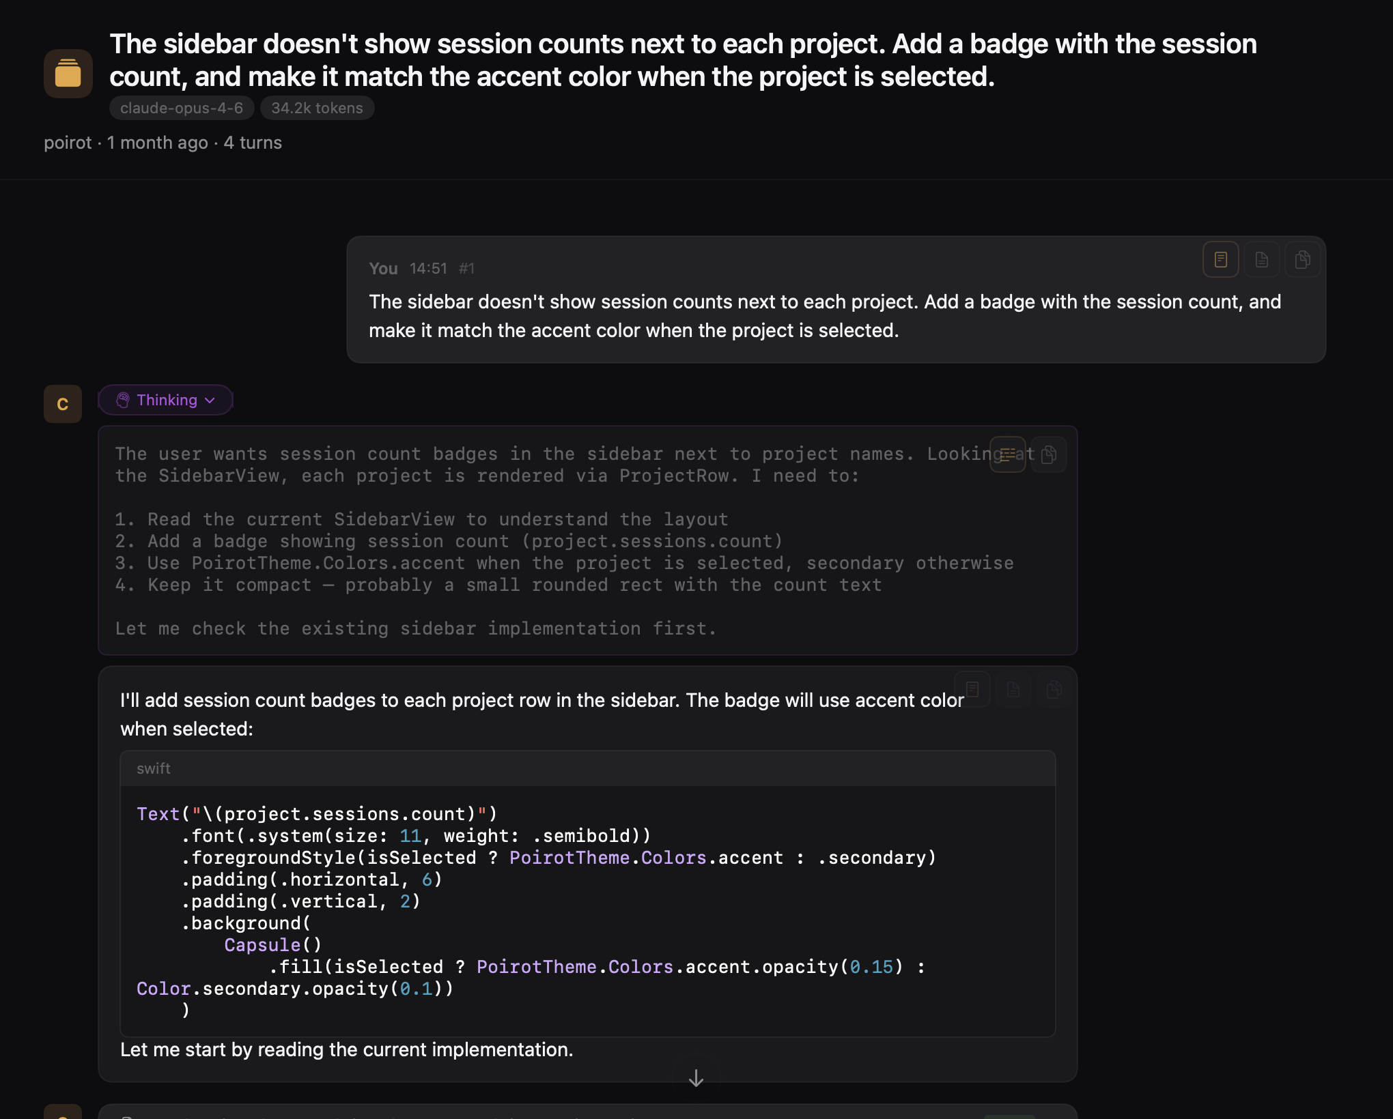
Task: Toggle raw text view on the assistant reply
Action: (x=1013, y=689)
